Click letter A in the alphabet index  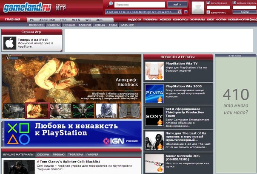110,12
